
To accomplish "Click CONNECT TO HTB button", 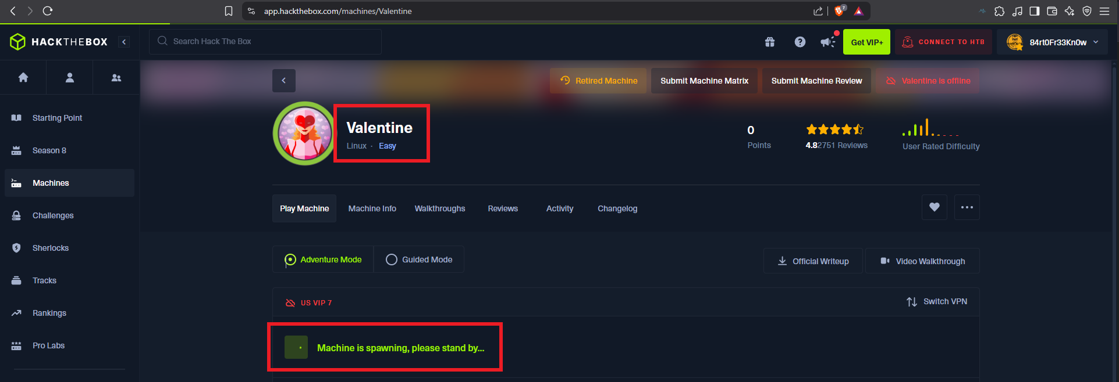I will click(x=943, y=42).
